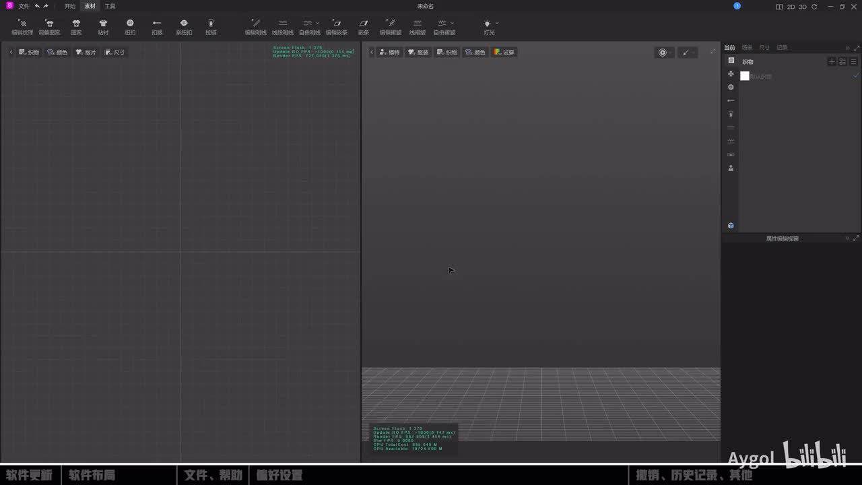Add a new fabric with plus button
Screen dimensions: 862x485
pos(832,61)
